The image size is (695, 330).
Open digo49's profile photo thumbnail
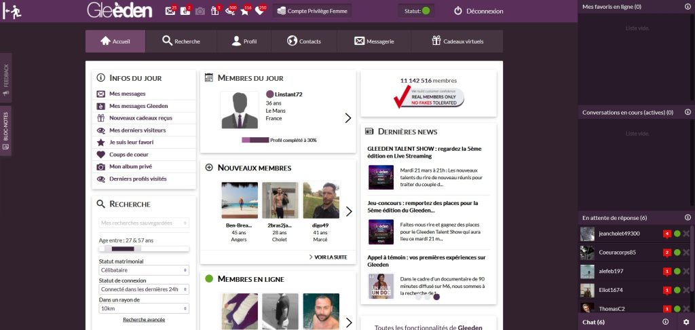[320, 200]
